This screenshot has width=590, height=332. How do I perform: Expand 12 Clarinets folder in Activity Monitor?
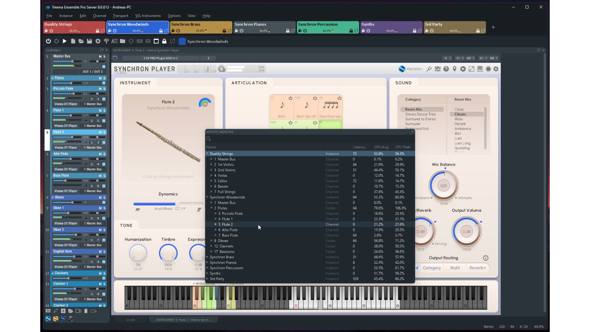(211, 246)
